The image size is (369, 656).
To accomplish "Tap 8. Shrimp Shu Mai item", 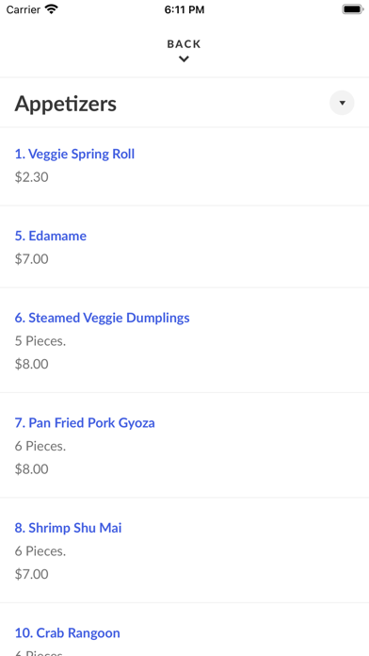I will tap(68, 528).
